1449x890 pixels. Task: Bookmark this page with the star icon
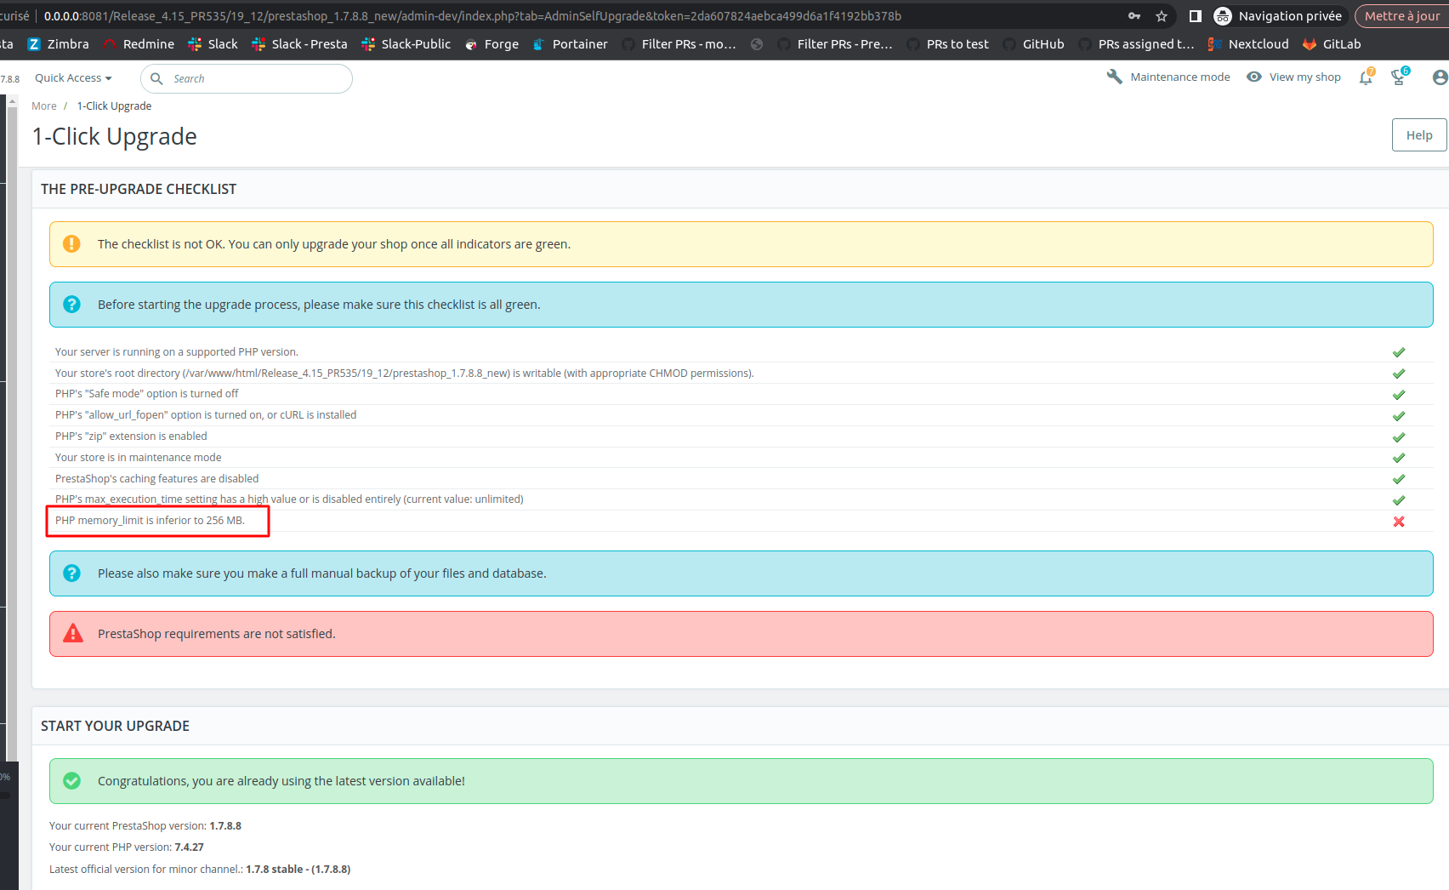point(1162,16)
